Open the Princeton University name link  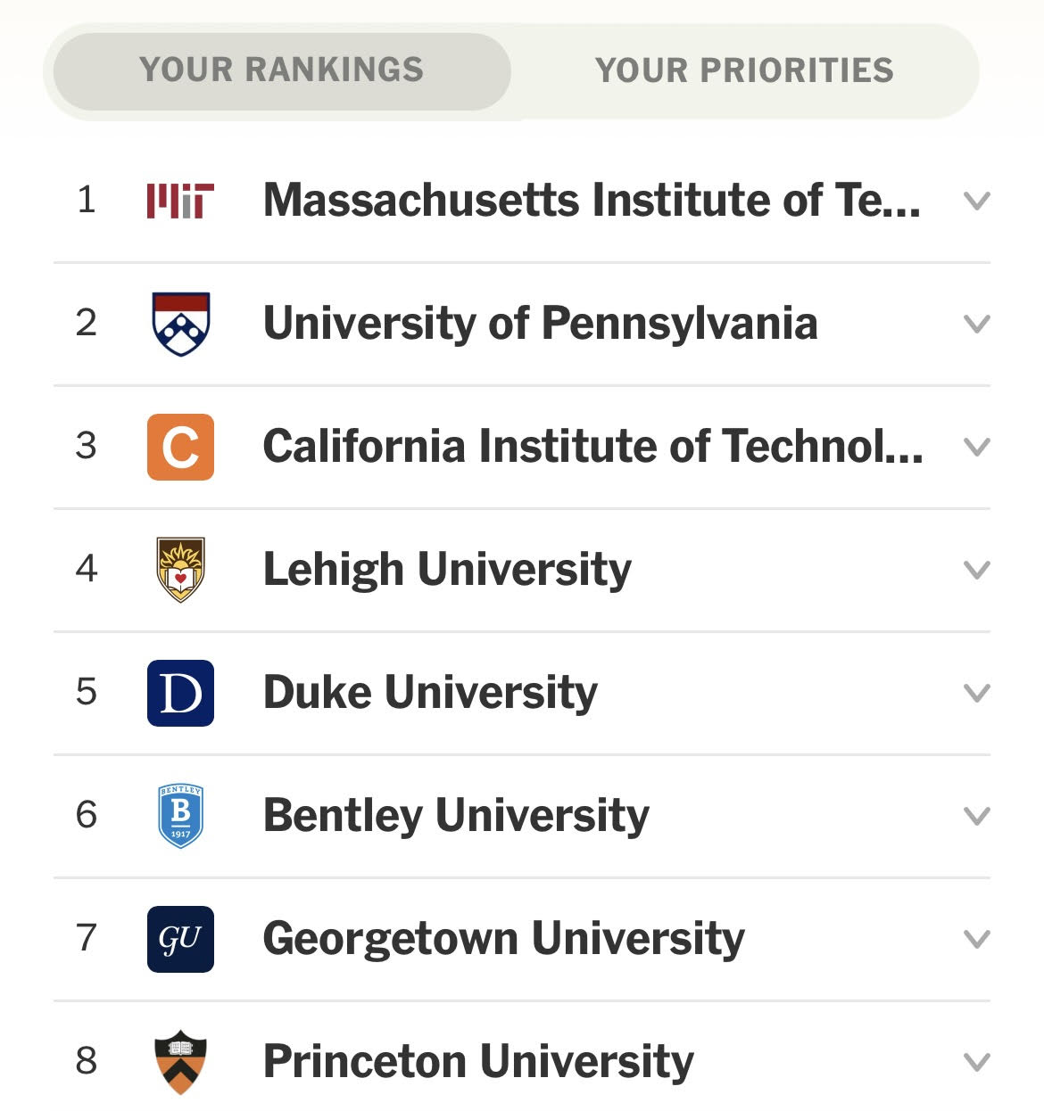[478, 1063]
